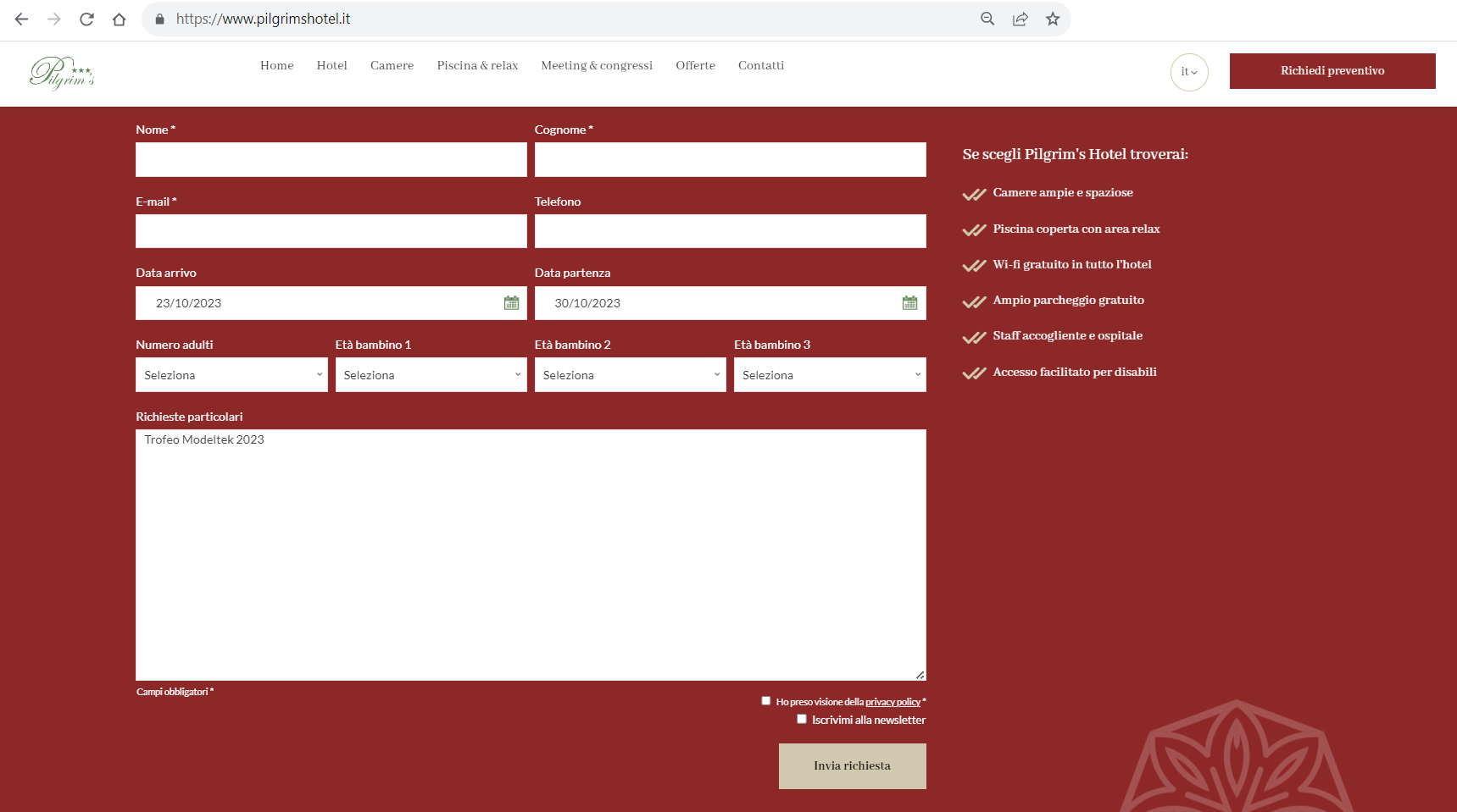The width and height of the screenshot is (1457, 812).
Task: Open the Età bambino 2 dropdown
Action: click(x=631, y=375)
